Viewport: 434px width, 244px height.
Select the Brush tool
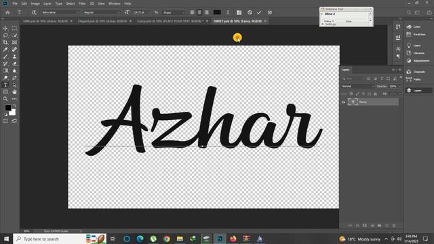5,56
